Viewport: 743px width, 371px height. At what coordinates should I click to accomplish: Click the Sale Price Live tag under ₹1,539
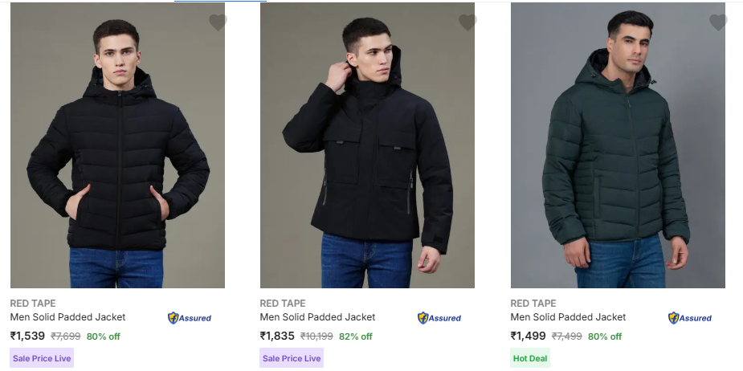pyautogui.click(x=41, y=358)
